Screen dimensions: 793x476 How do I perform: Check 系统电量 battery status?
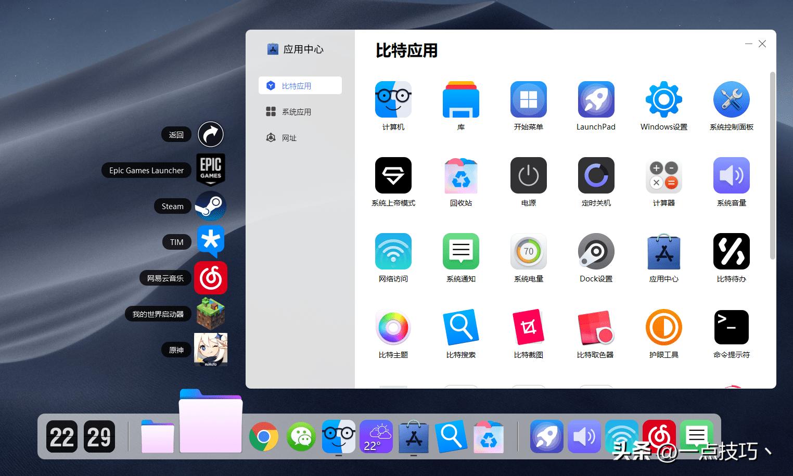pos(528,251)
